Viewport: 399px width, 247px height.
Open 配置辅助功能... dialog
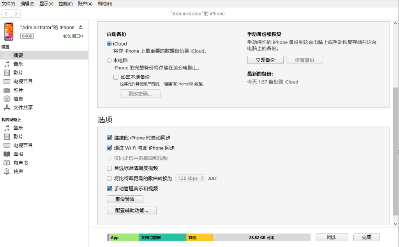point(132,210)
